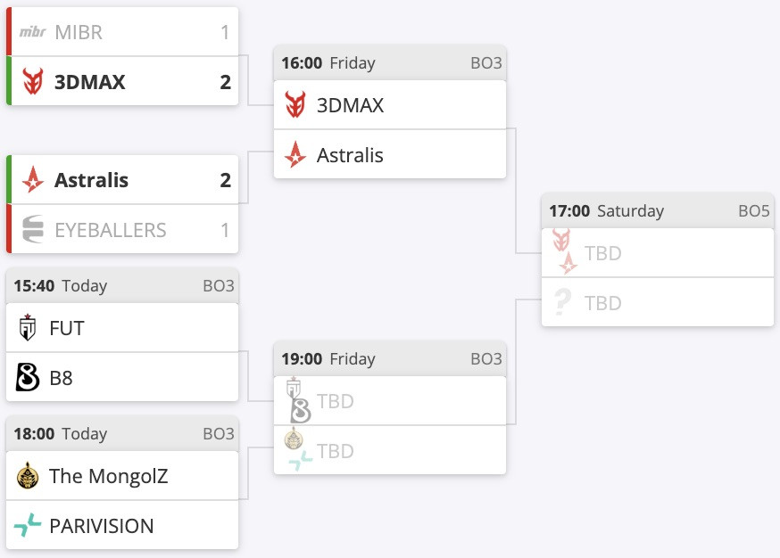
Task: Click the FUT shield logo
Action: click(28, 328)
